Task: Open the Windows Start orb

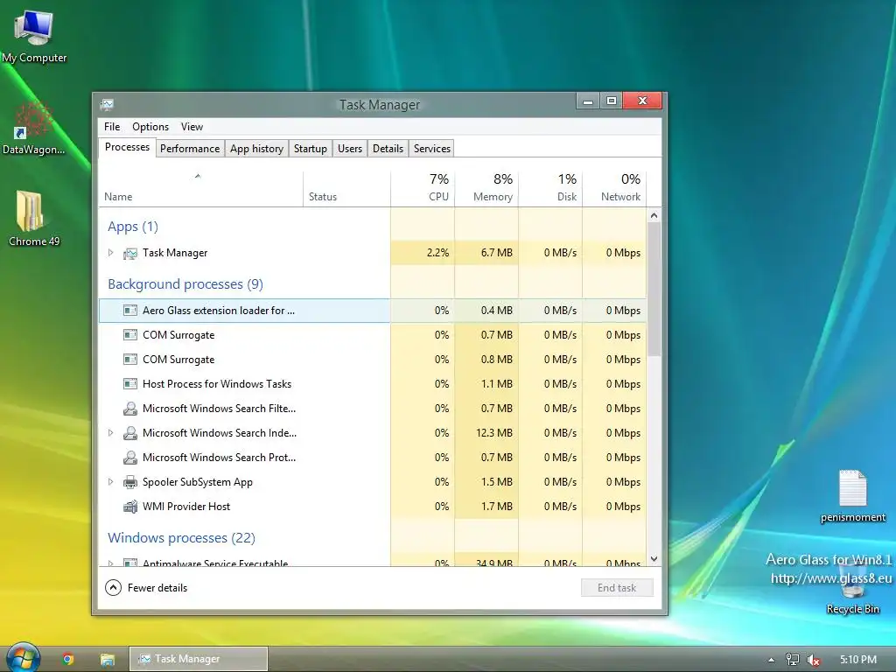Action: click(23, 658)
